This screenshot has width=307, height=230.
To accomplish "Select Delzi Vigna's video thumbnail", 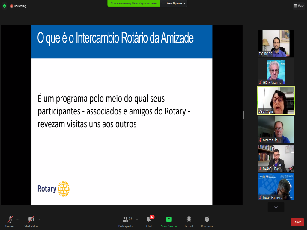I will (x=276, y=101).
